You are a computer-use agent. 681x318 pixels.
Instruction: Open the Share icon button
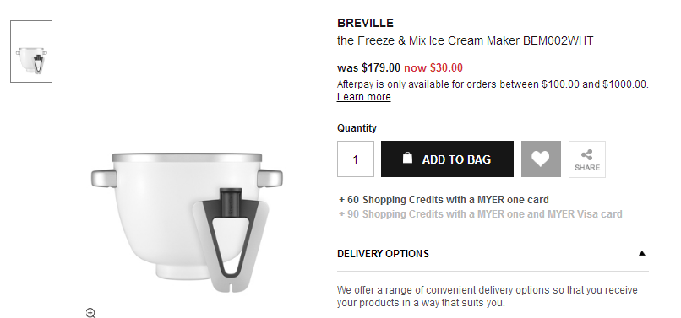tap(587, 159)
